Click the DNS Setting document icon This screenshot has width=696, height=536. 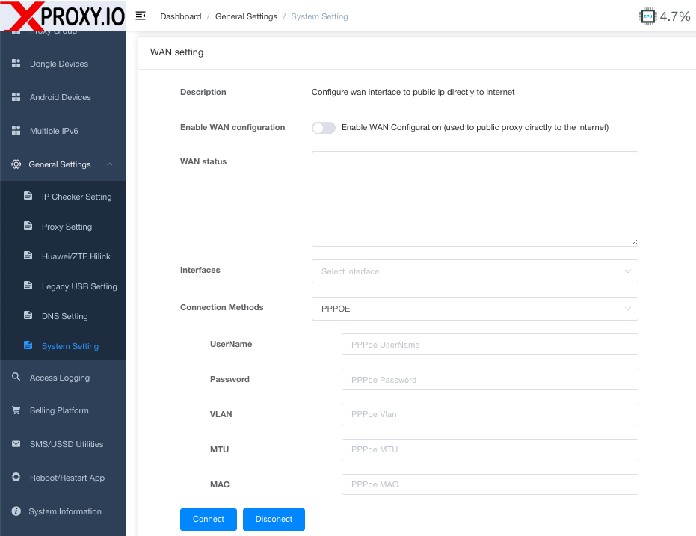point(28,315)
